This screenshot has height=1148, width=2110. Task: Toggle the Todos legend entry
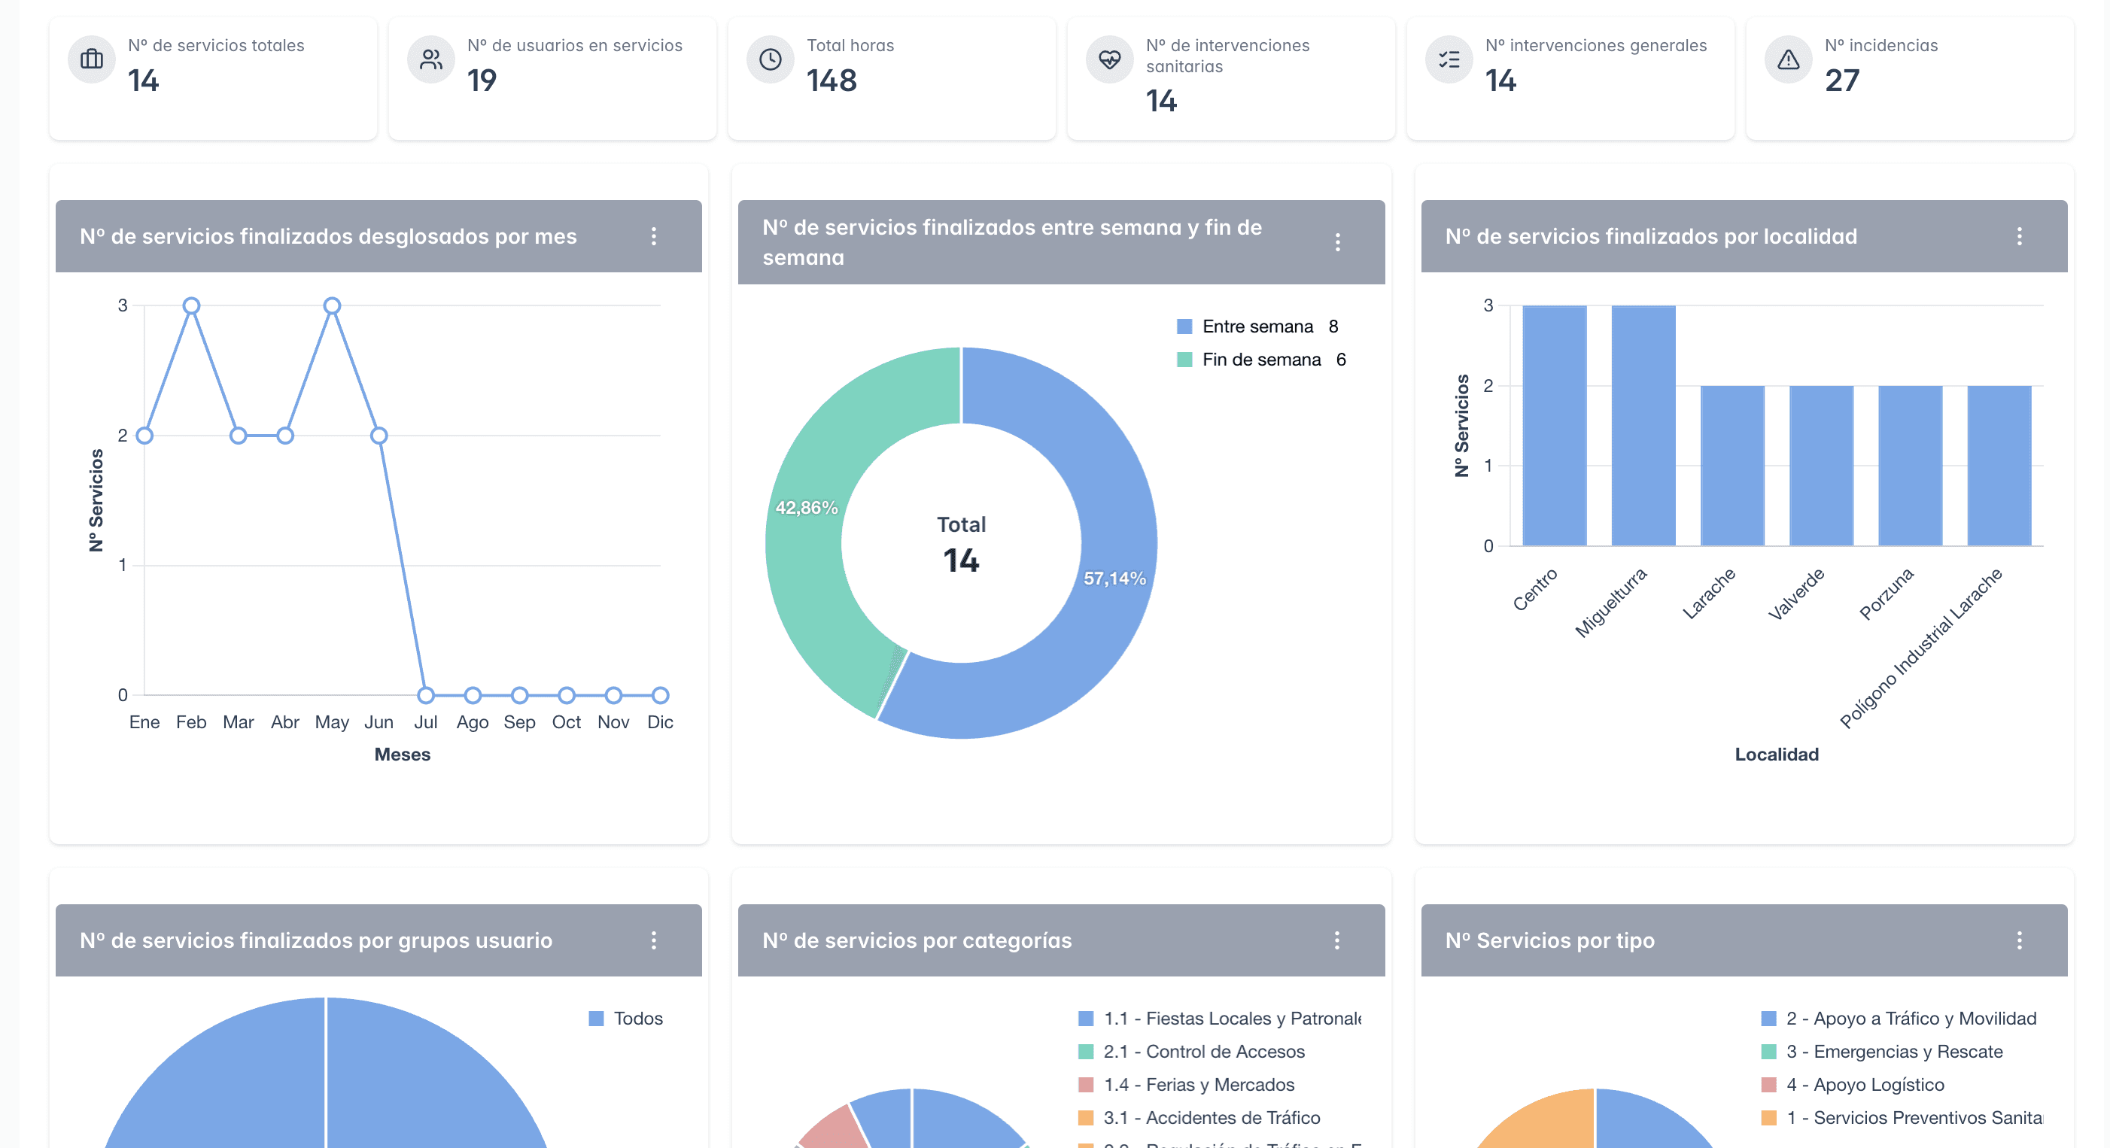[626, 1019]
